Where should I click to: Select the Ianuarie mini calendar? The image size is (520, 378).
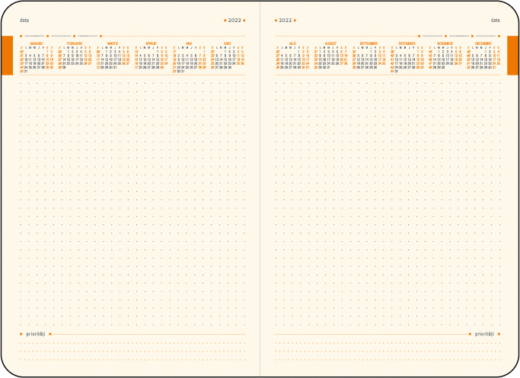click(x=37, y=58)
